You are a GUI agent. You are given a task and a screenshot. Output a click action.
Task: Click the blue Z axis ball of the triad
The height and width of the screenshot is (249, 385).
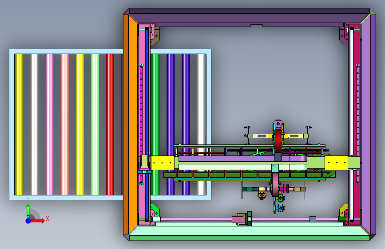(28, 221)
